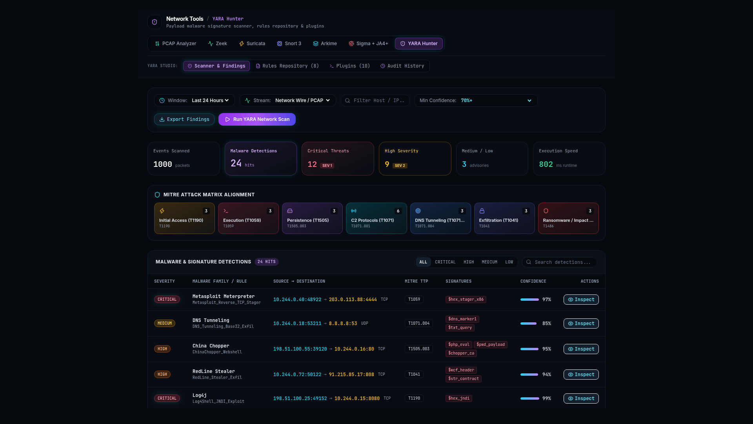This screenshot has width=753, height=424.
Task: Click the Malware Detections 24 hits card
Action: (261, 159)
